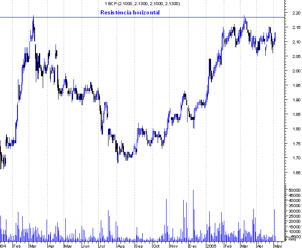
Task: Click the 40000 volume axis label
Action: pos(294,200)
